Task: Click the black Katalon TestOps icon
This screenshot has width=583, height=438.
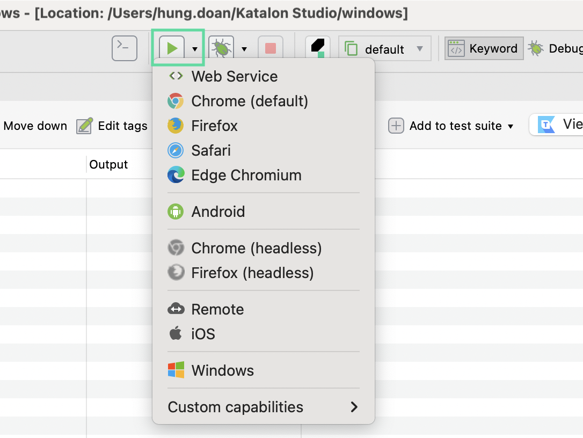Action: tap(317, 48)
